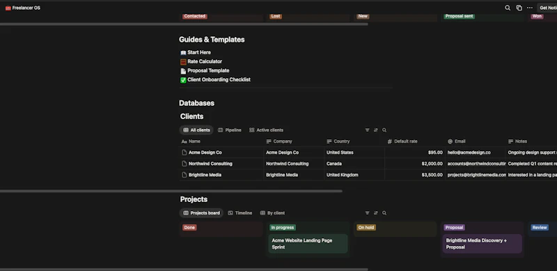Click the Clients sort icon
The height and width of the screenshot is (271, 557).
point(376,130)
